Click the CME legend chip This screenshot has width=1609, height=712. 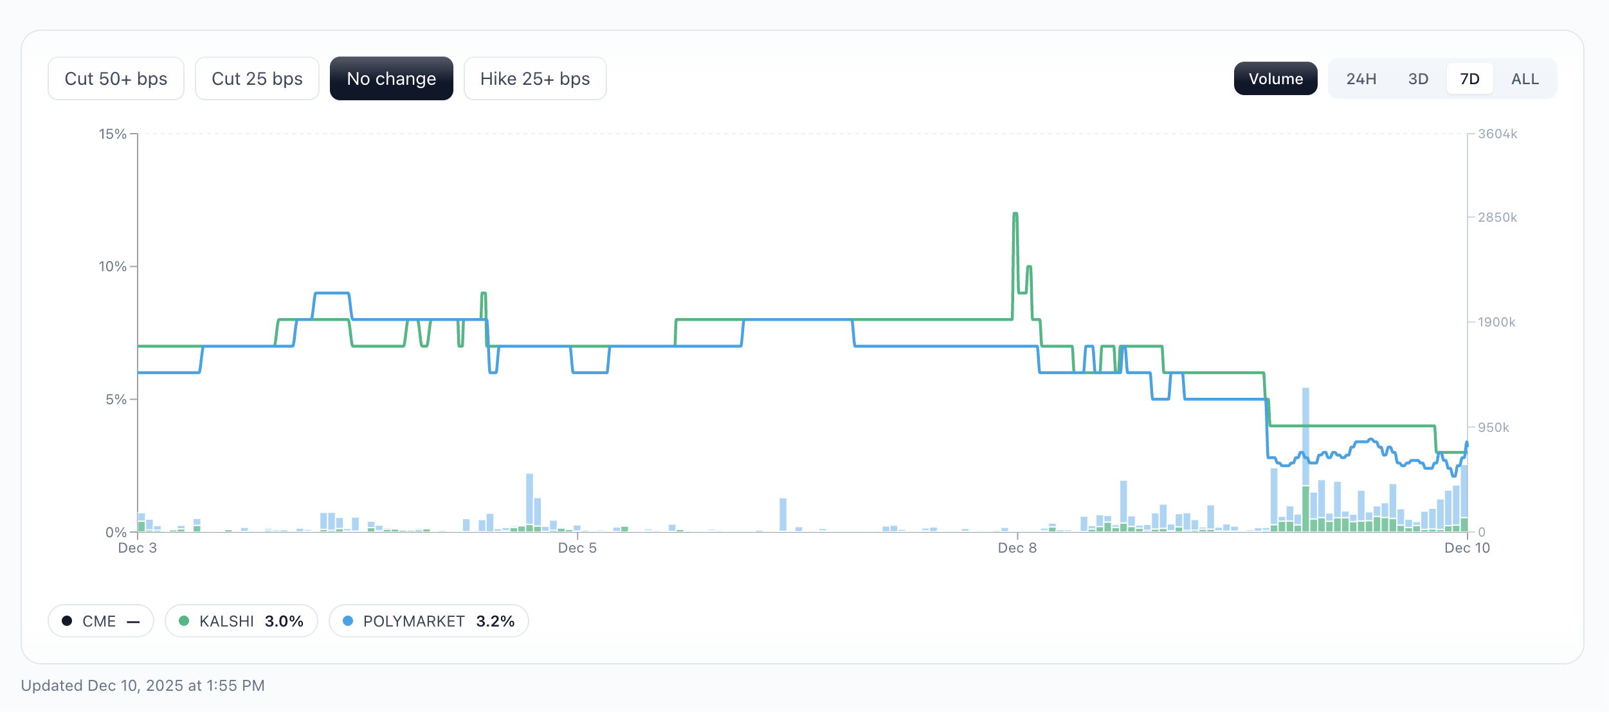(x=100, y=621)
